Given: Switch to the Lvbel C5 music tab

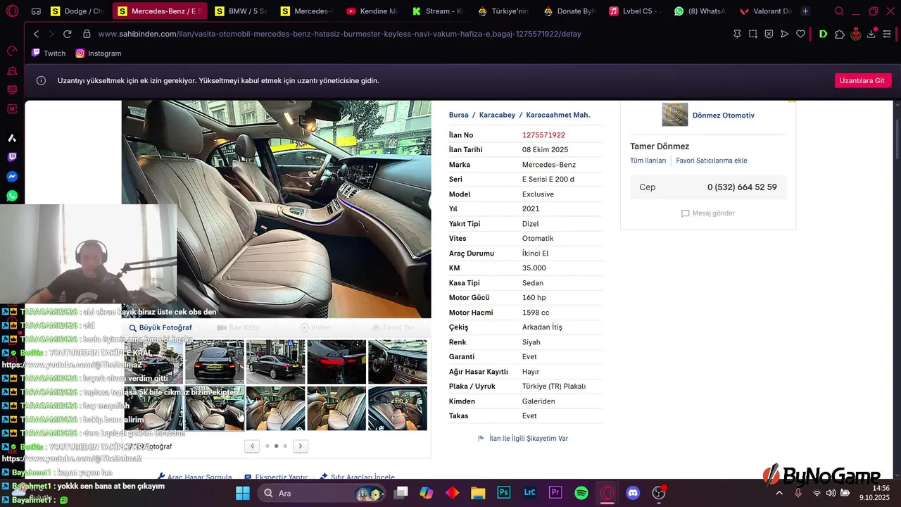Looking at the screenshot, I should [634, 11].
